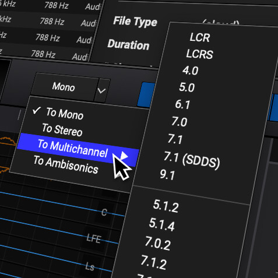Select LCR multichannel format
Viewport: 278px width, 278px height.
[x=200, y=37]
